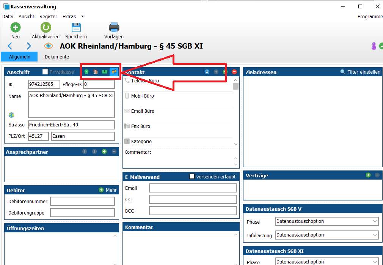Remove contact with red minus icon

point(234,72)
